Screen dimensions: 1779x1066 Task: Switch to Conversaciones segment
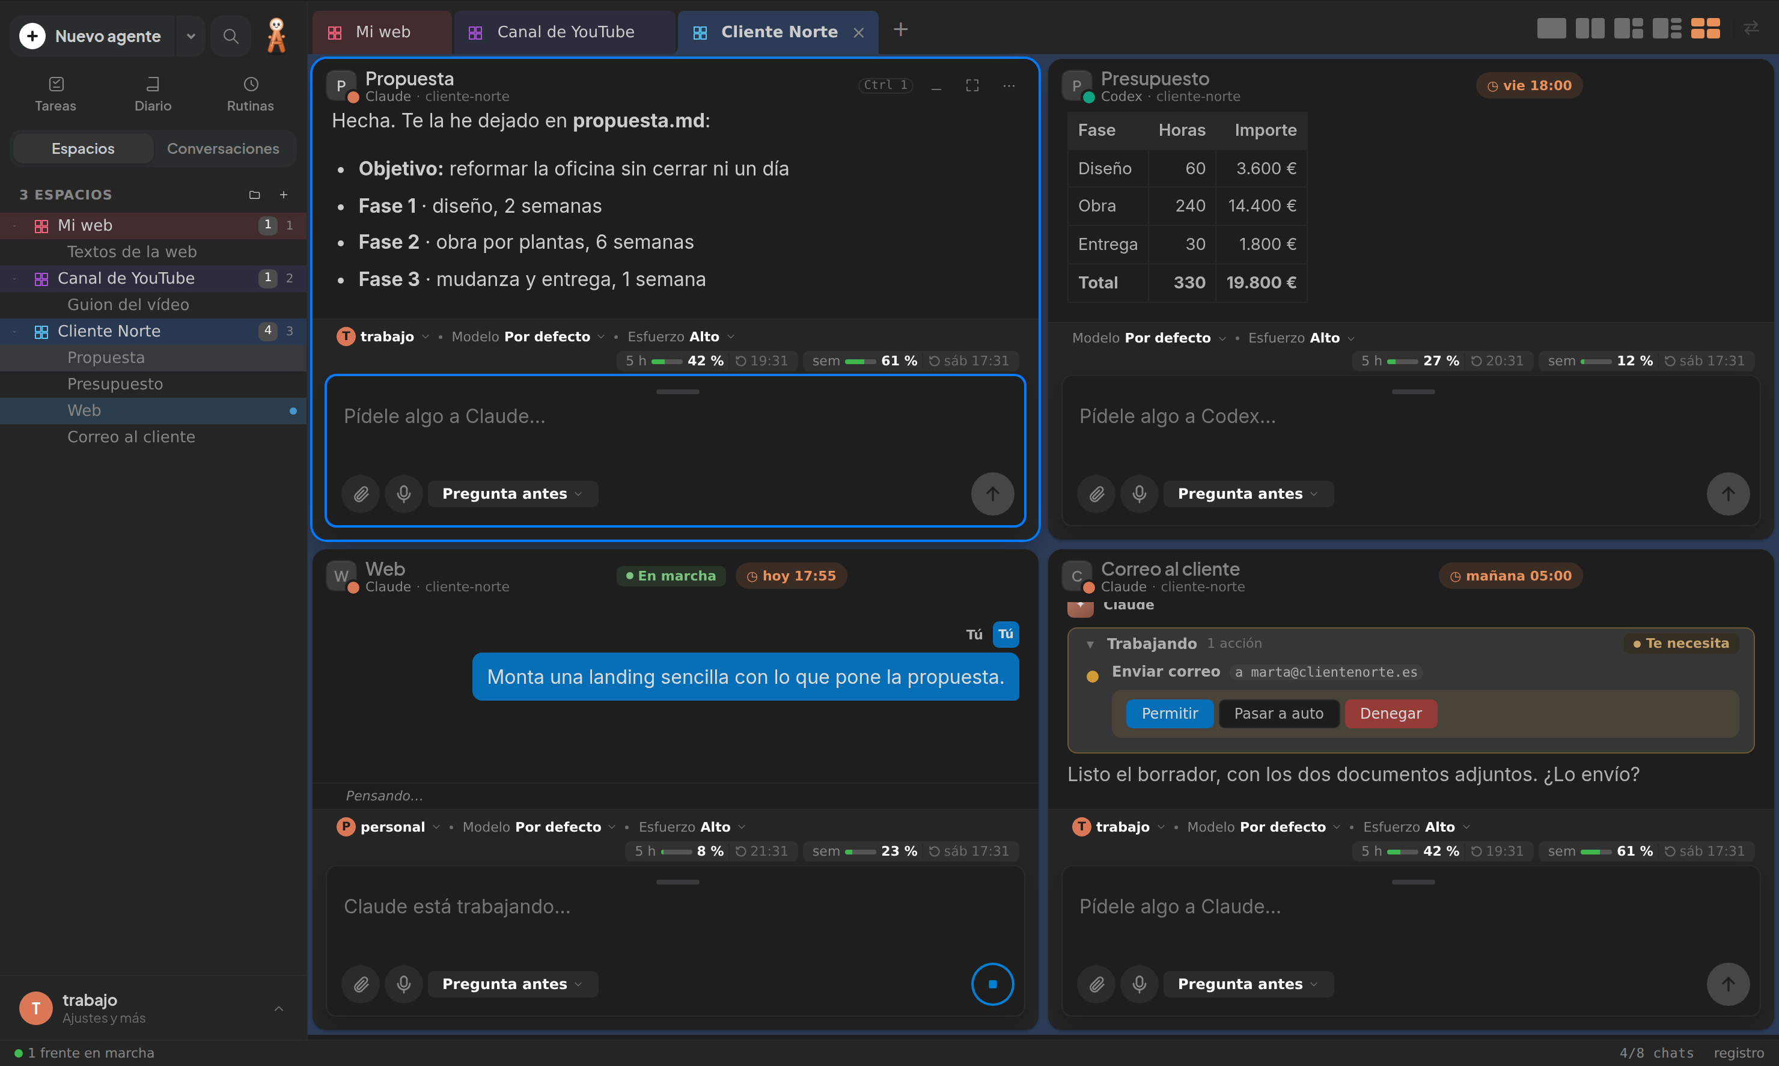pos(224,148)
